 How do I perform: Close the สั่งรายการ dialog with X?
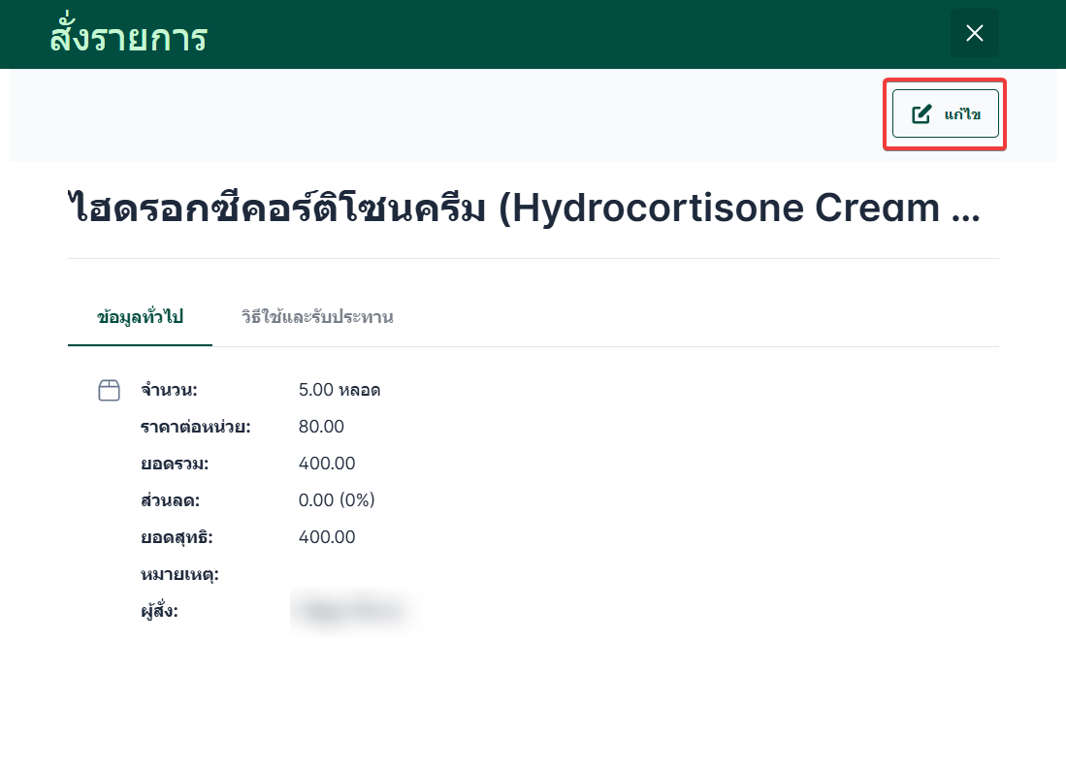click(x=974, y=33)
